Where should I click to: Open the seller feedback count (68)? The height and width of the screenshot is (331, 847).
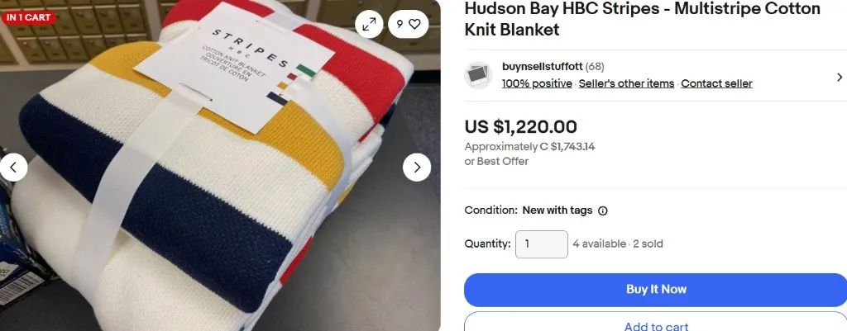[x=595, y=67]
